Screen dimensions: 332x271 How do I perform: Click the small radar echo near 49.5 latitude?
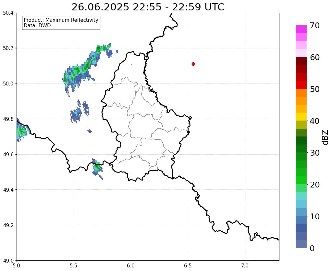tap(97, 168)
